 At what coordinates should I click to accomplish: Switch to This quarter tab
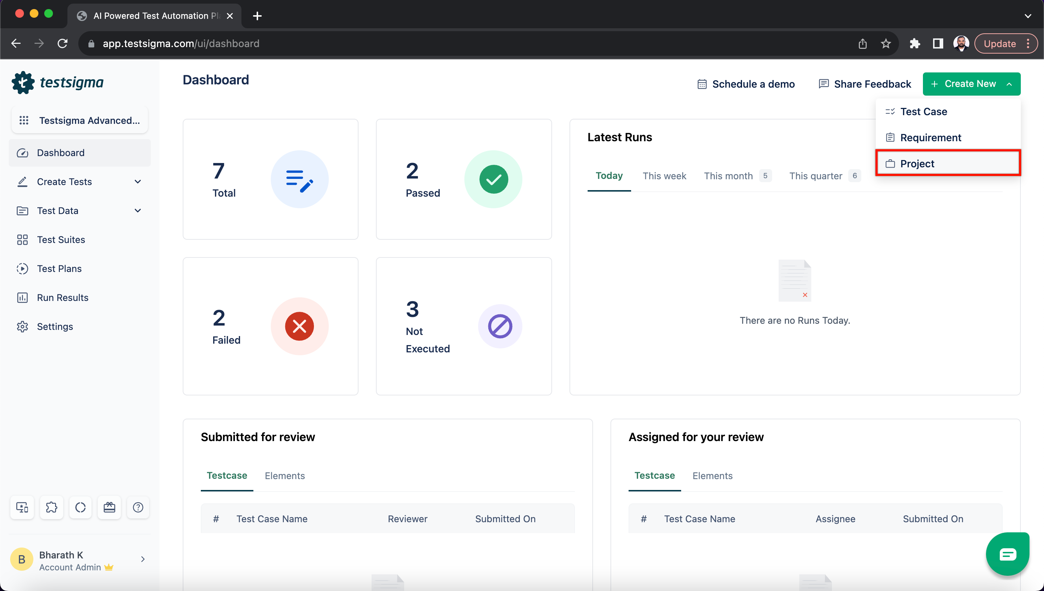click(825, 176)
